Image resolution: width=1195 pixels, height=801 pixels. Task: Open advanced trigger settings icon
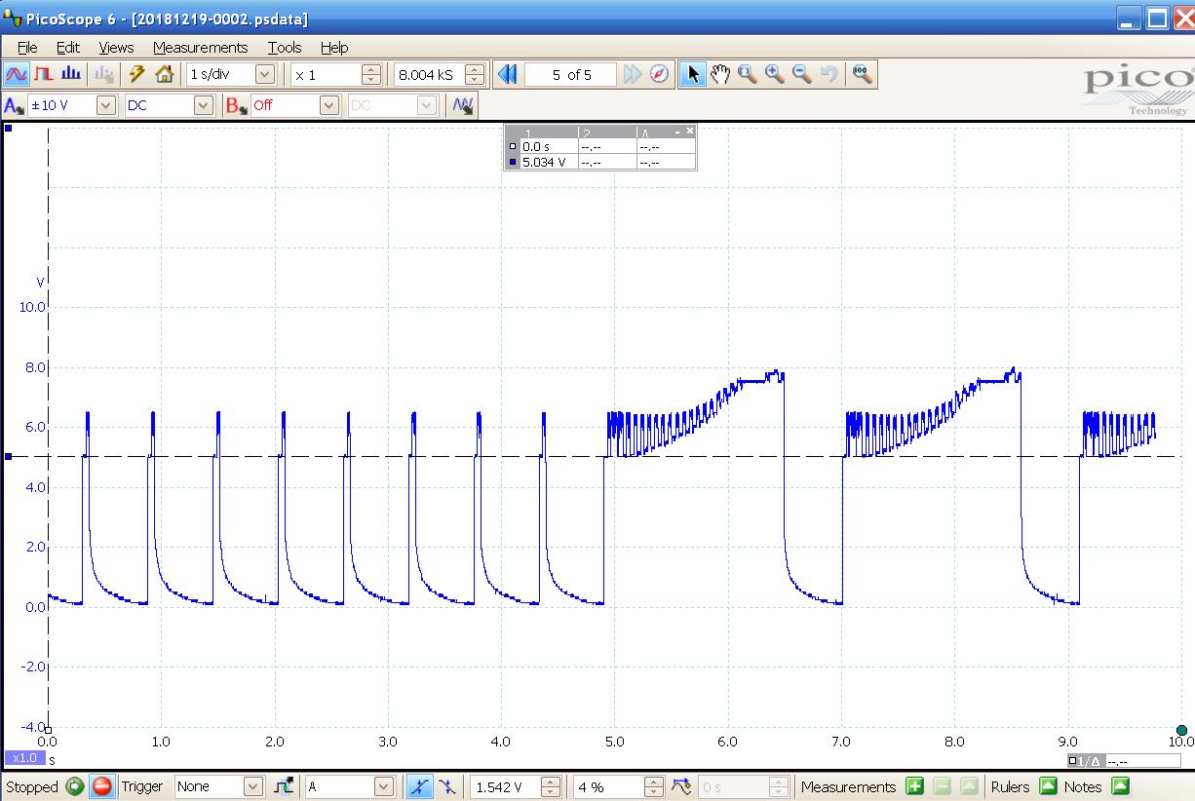pos(283,786)
